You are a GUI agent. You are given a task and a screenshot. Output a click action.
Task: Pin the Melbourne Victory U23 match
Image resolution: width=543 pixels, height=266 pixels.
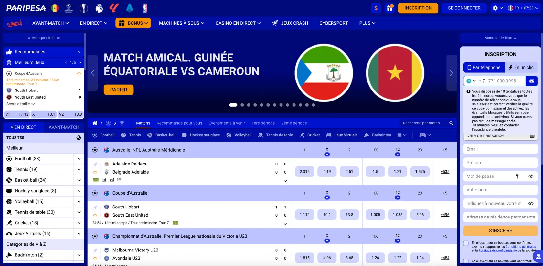tap(95, 250)
